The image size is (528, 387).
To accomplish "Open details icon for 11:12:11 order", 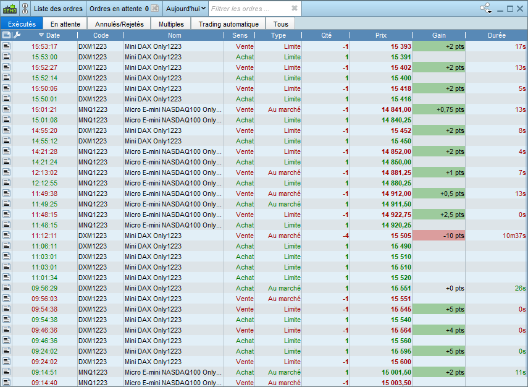I will (x=6, y=236).
